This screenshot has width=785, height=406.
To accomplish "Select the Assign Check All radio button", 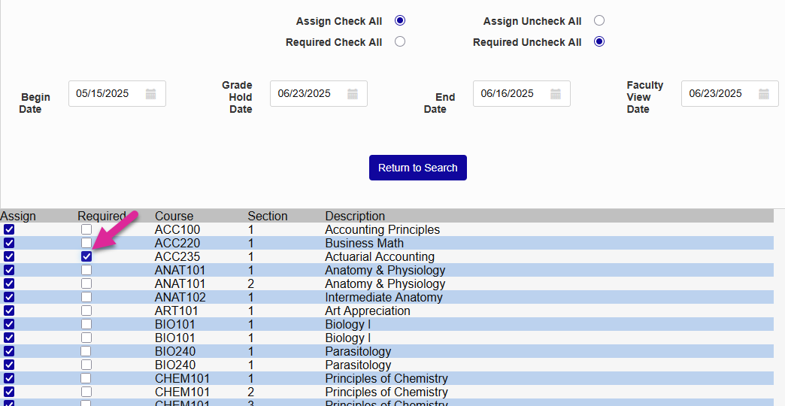I will pyautogui.click(x=400, y=21).
